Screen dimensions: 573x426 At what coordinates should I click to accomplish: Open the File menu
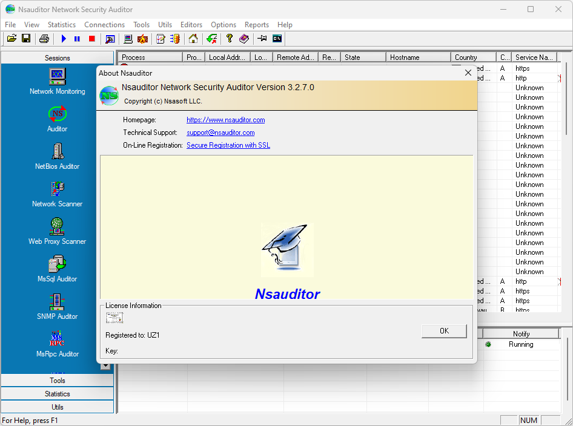(10, 24)
